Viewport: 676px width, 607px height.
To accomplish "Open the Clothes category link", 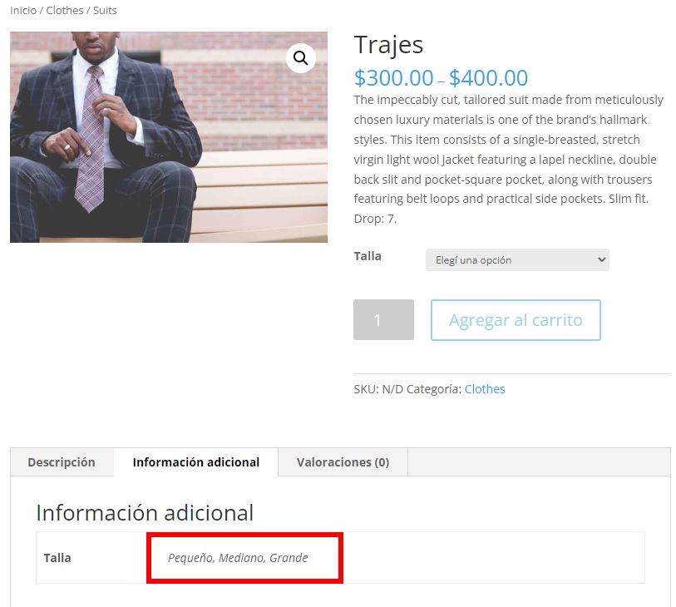I will point(485,389).
